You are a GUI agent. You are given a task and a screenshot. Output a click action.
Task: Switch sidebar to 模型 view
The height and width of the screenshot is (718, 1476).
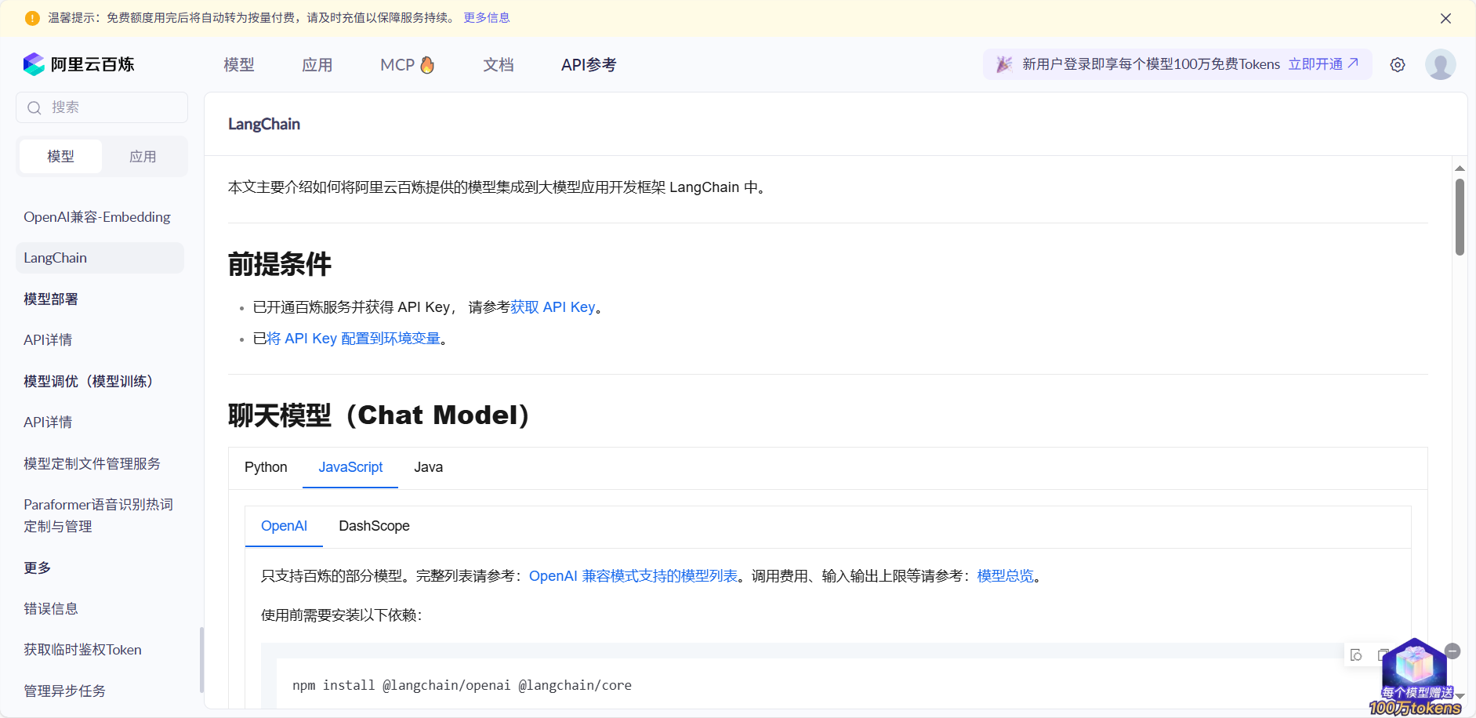pos(60,156)
